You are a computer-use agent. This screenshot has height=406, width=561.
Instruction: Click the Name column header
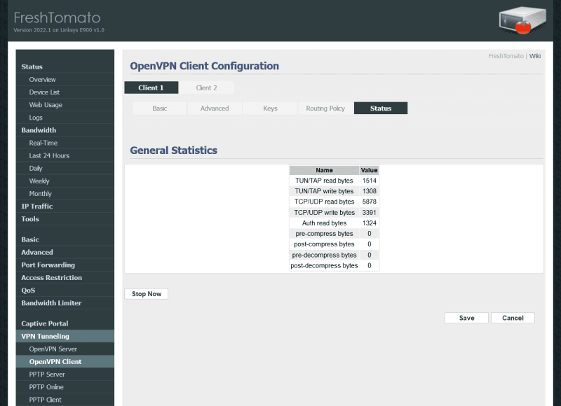coord(324,170)
